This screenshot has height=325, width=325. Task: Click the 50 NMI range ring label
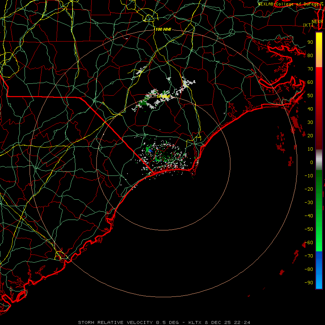click(x=163, y=96)
